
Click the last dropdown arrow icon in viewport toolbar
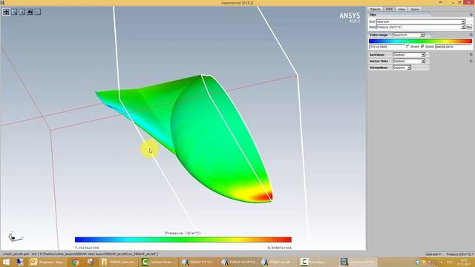coord(38,12)
